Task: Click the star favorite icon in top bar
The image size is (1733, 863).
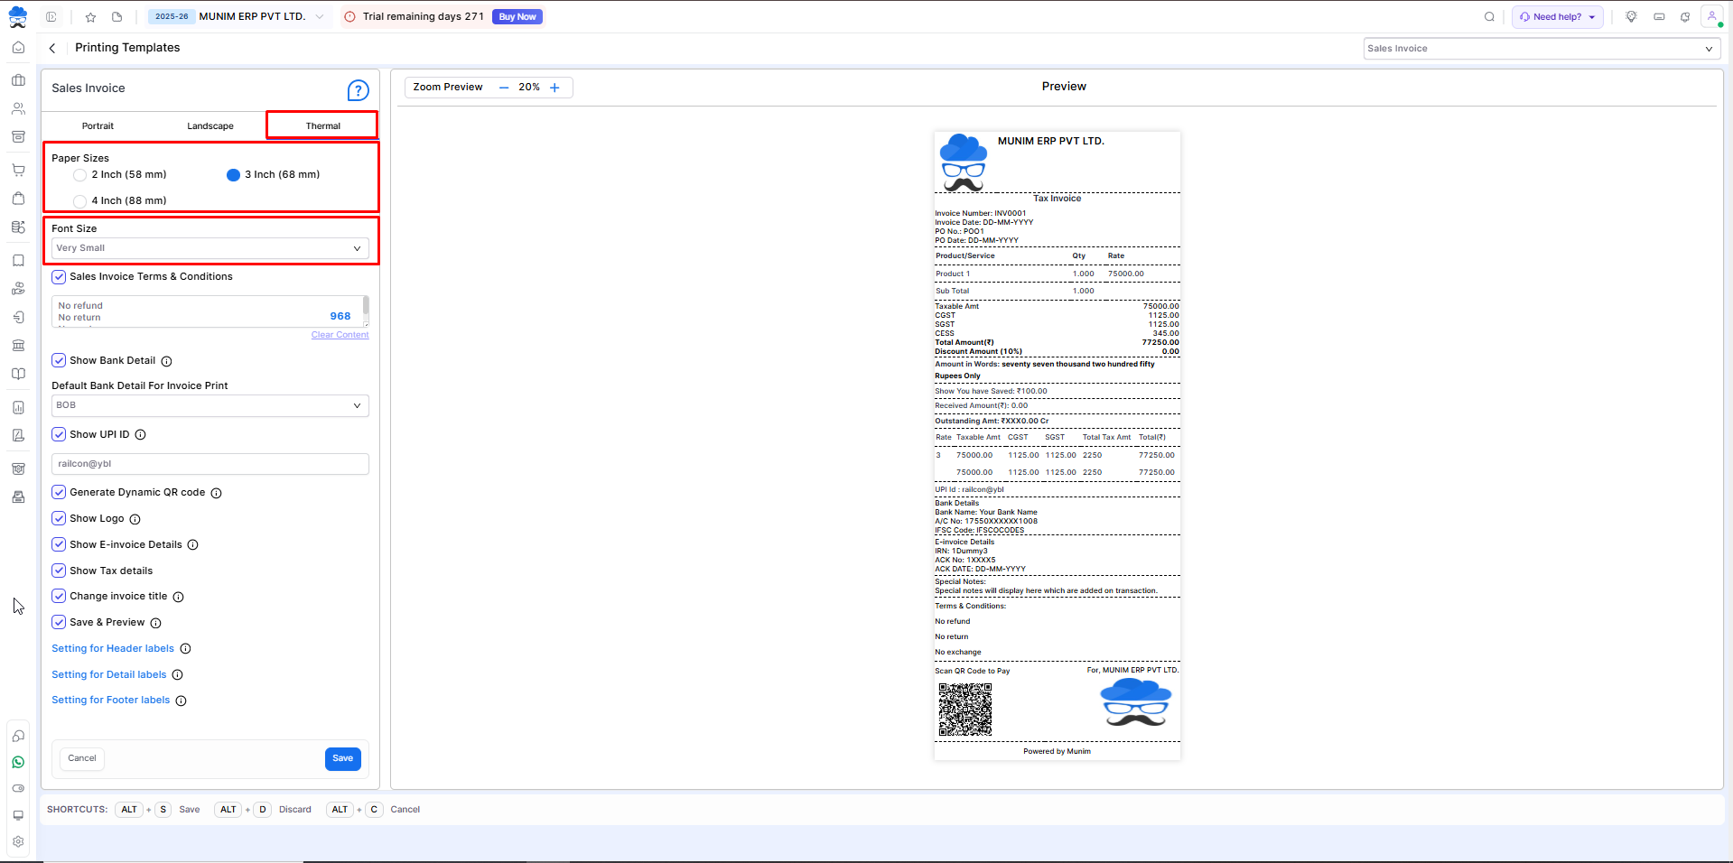Action: click(90, 17)
